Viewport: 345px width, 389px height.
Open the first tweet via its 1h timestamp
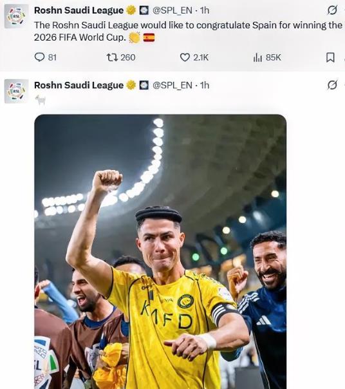[205, 10]
